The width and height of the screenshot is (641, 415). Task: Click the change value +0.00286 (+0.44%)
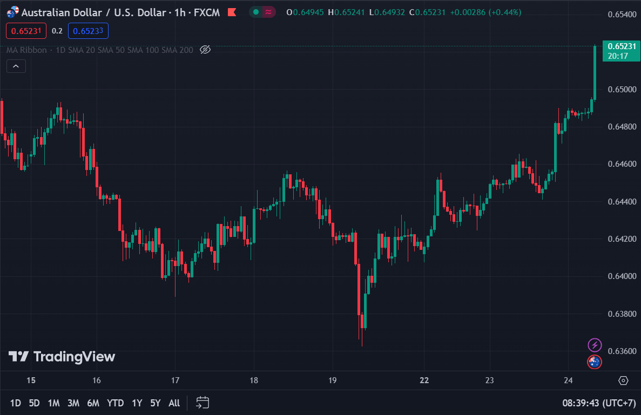pyautogui.click(x=485, y=12)
